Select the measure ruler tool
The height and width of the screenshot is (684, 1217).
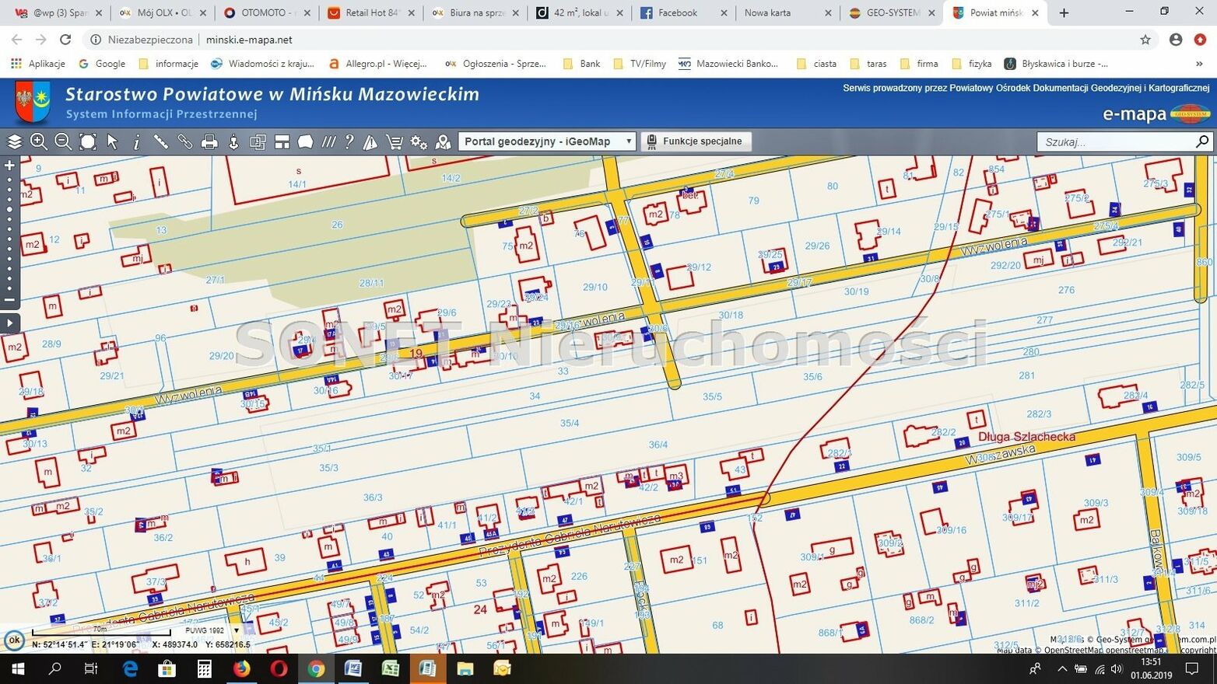point(160,141)
